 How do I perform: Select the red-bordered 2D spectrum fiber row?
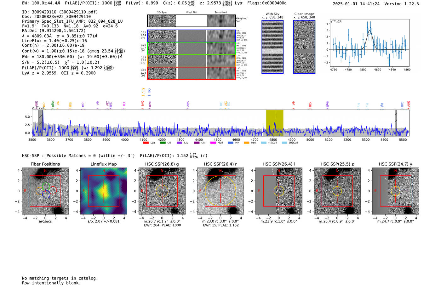[x=191, y=73]
